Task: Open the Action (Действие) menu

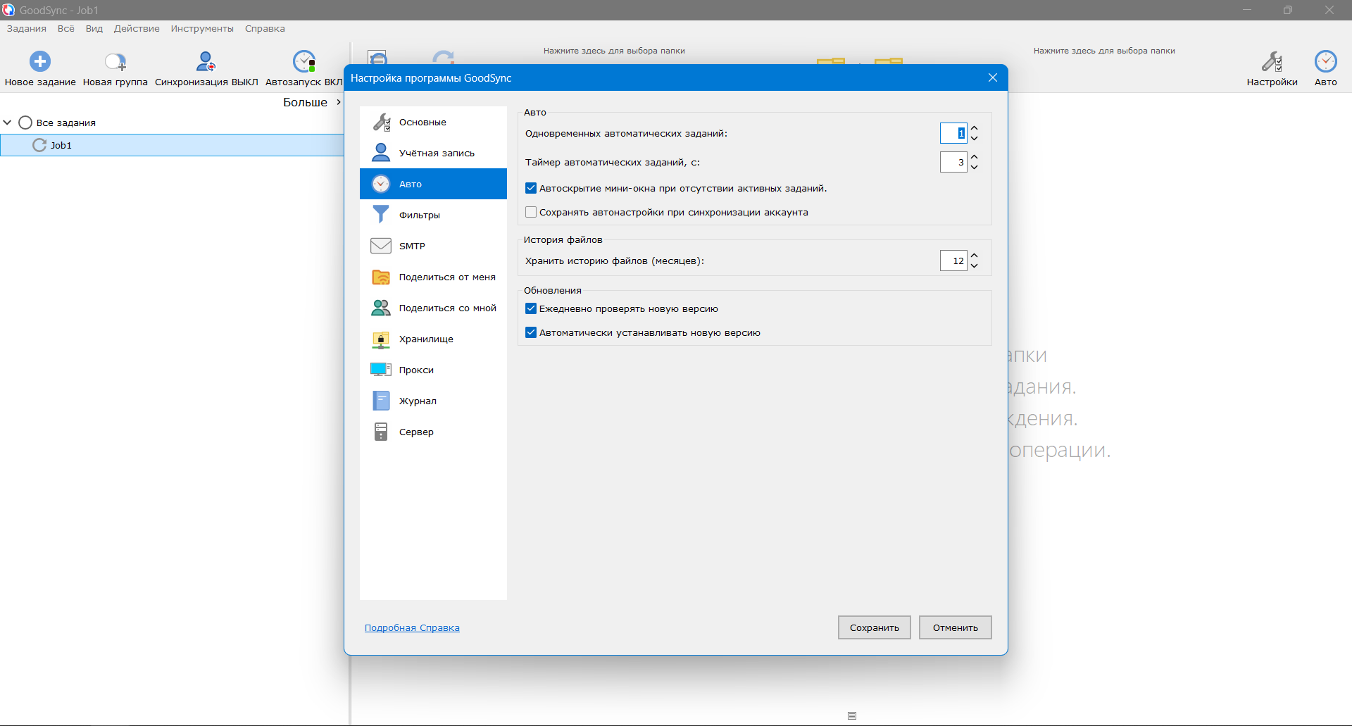Action: coord(137,29)
